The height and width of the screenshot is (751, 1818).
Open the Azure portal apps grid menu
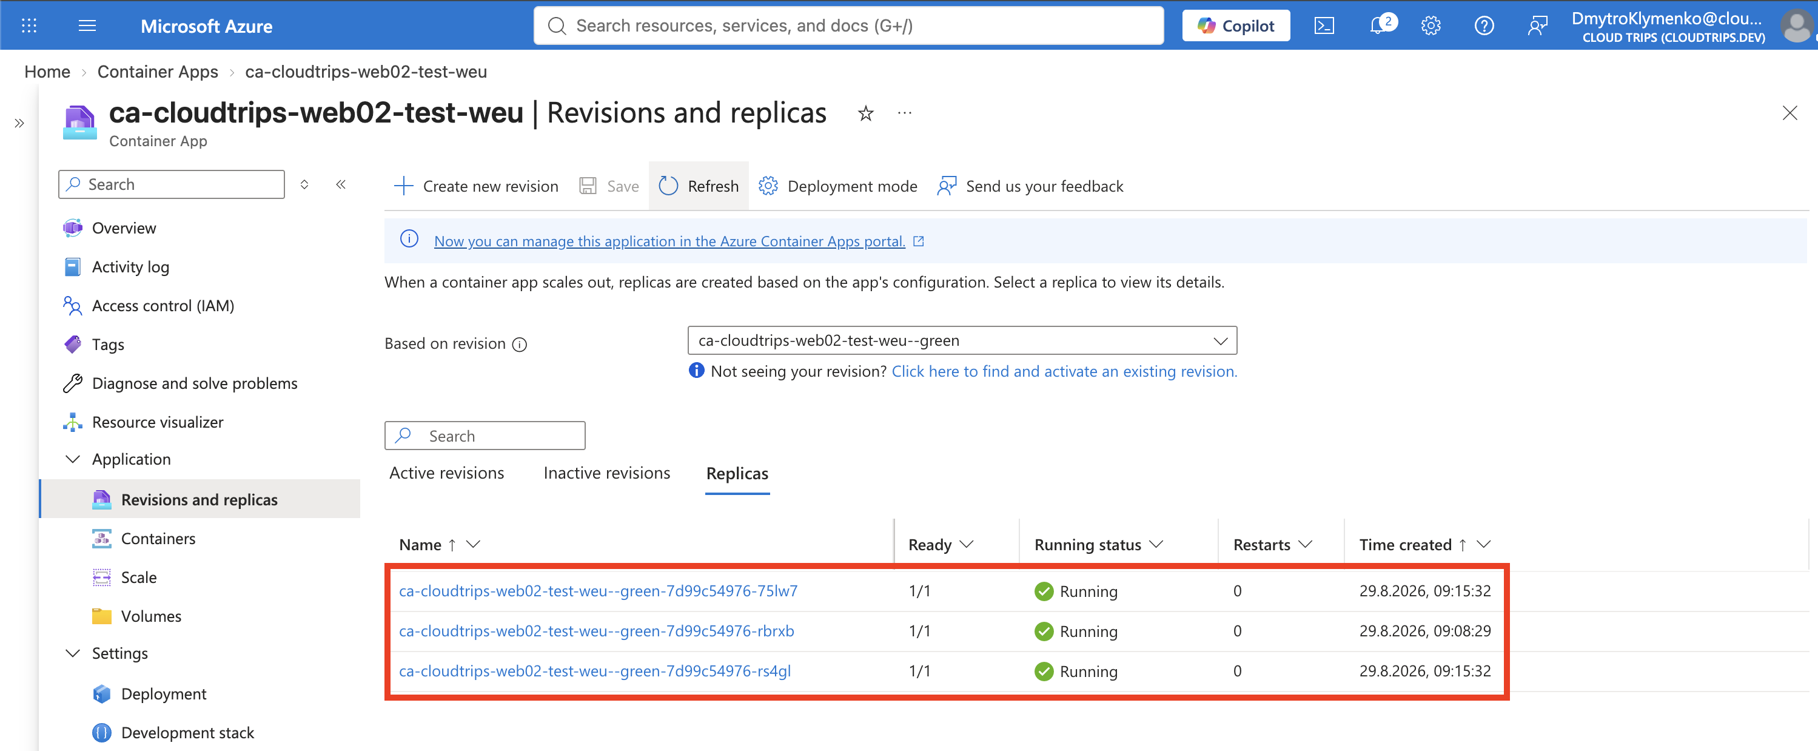29,26
